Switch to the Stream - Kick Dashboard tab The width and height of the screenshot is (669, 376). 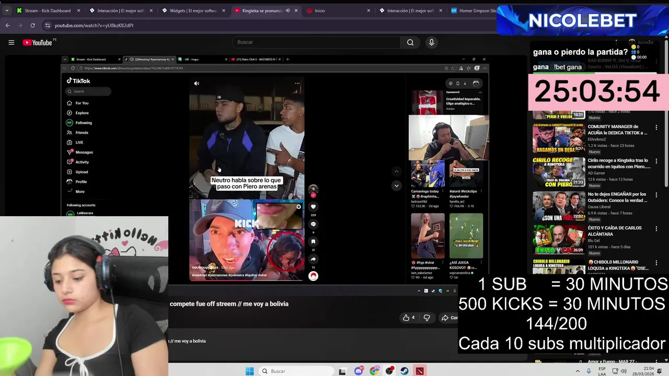[48, 10]
